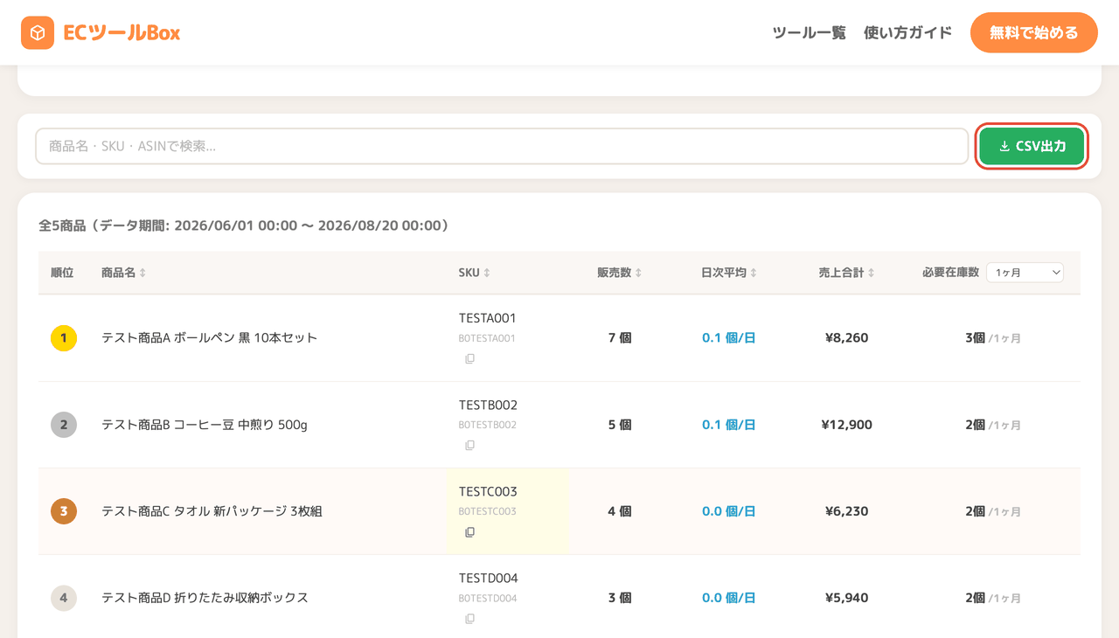1119x638 pixels.
Task: Copy SKU for TESTC003 row
Action: [x=470, y=531]
